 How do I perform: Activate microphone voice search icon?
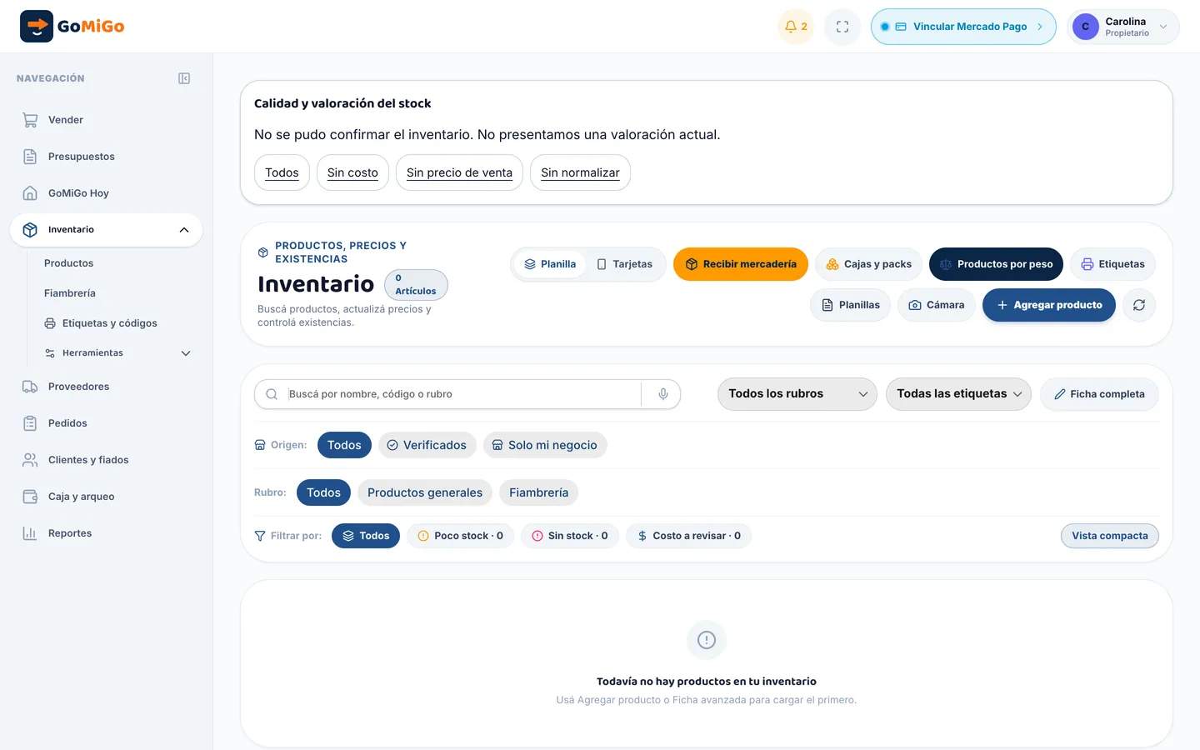[x=663, y=394]
